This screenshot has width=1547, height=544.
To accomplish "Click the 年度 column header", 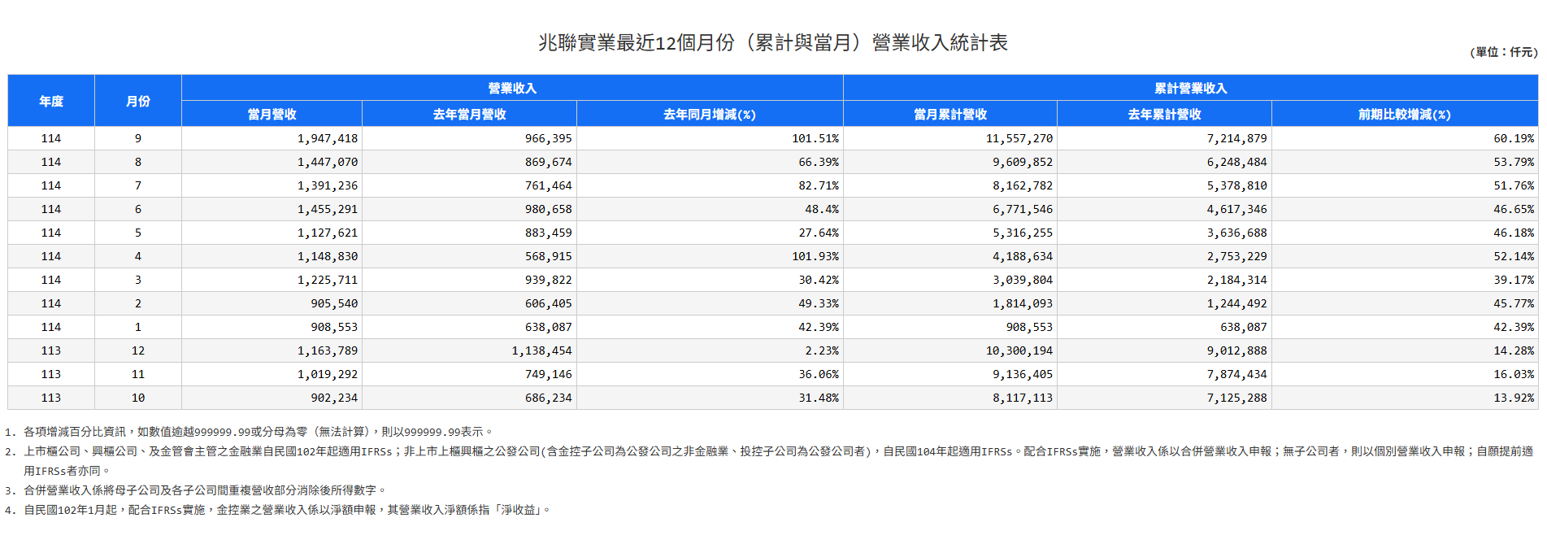I will point(51,101).
